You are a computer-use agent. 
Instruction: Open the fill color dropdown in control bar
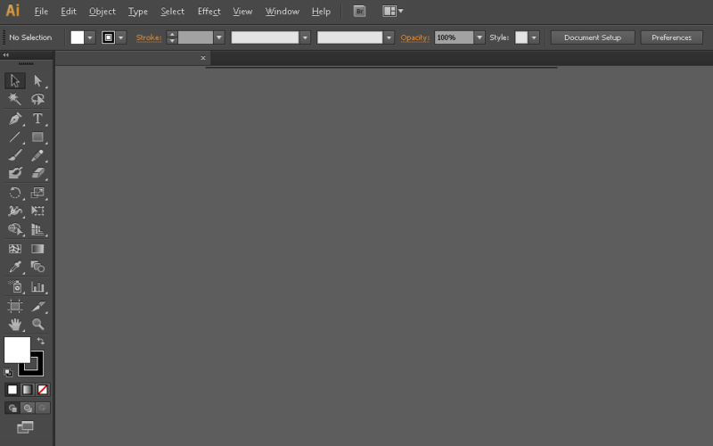[x=90, y=37]
